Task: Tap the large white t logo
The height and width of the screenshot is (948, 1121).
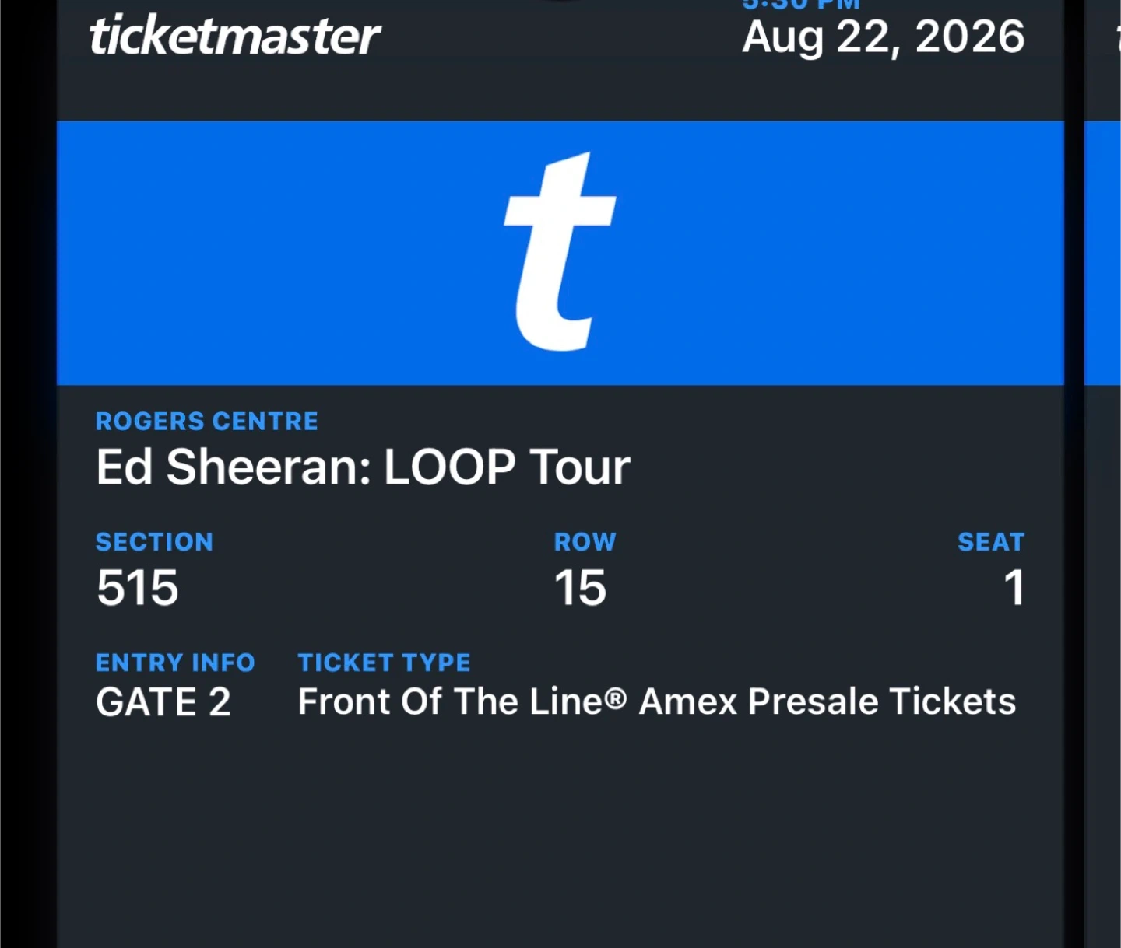Action: tap(559, 252)
